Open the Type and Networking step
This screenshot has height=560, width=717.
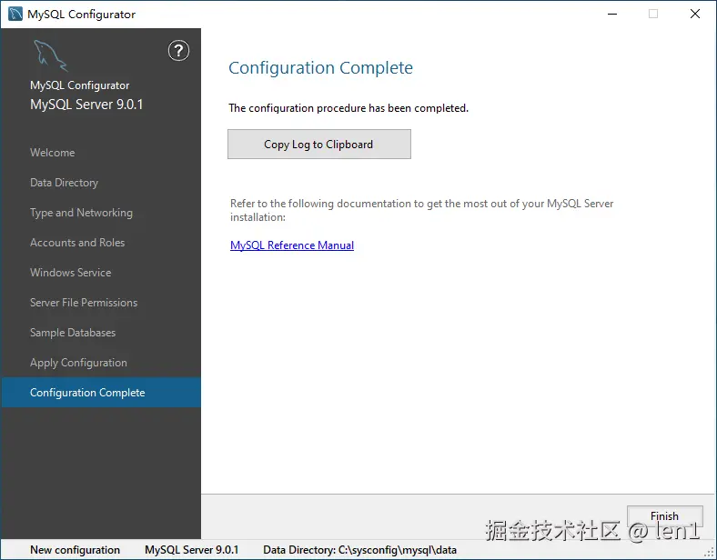coord(81,213)
